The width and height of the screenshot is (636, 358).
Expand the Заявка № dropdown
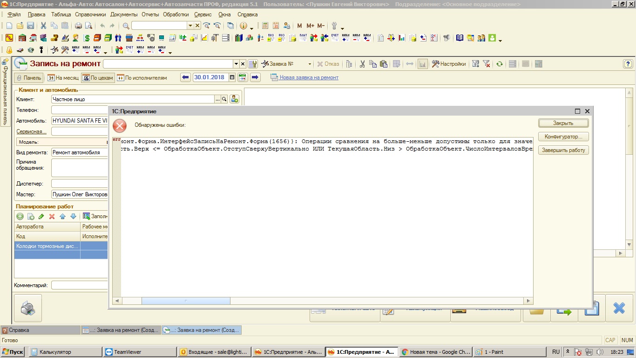tap(310, 64)
